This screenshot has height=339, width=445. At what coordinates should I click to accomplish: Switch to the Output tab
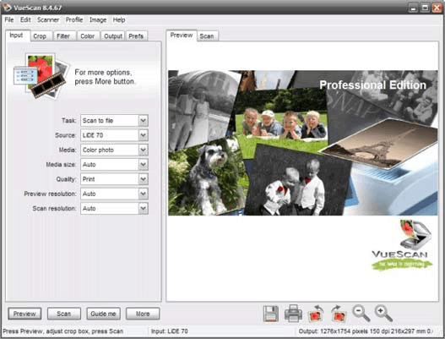(113, 36)
